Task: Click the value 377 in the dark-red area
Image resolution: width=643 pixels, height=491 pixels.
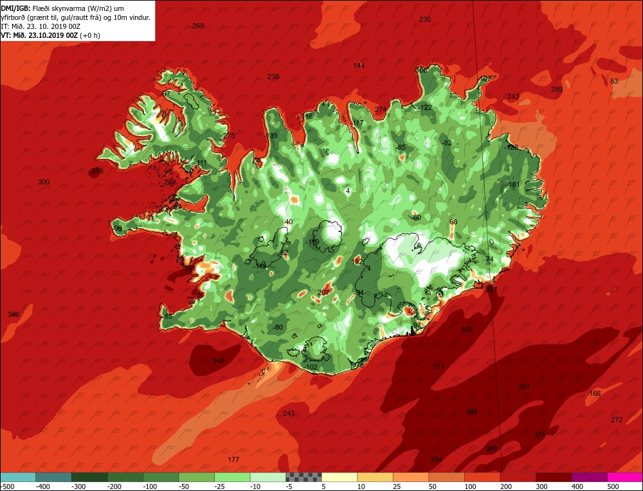Action: pyautogui.click(x=439, y=367)
